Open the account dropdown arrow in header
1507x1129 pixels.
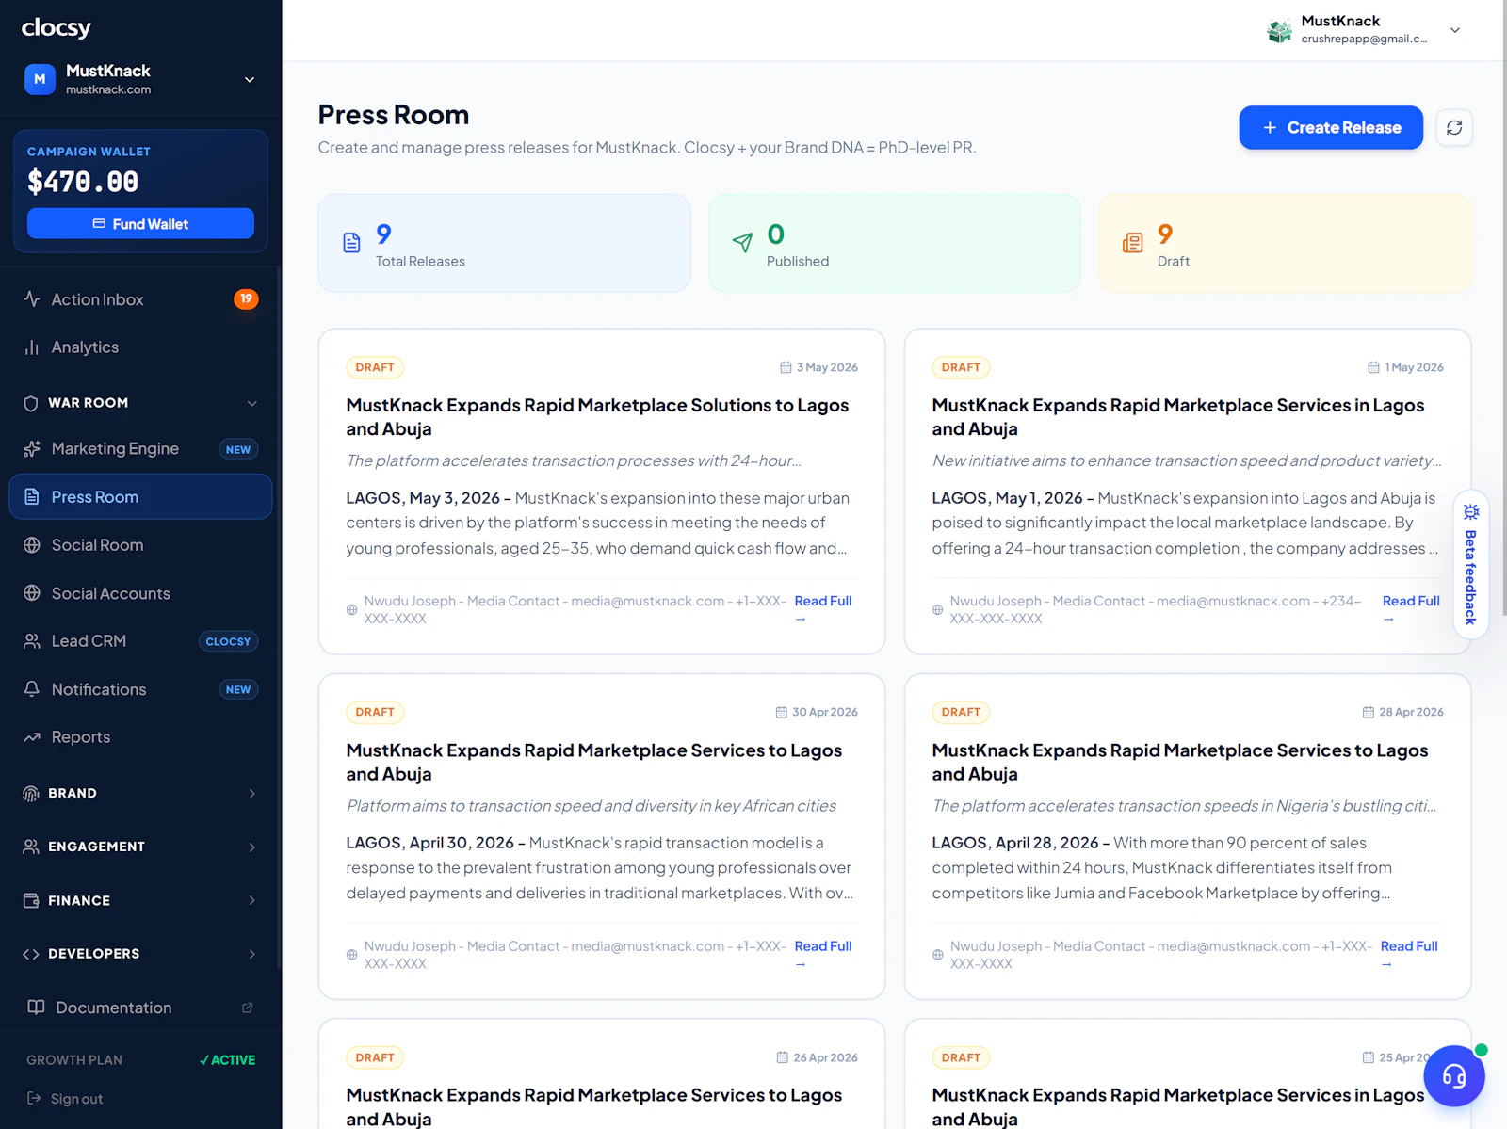(1455, 30)
